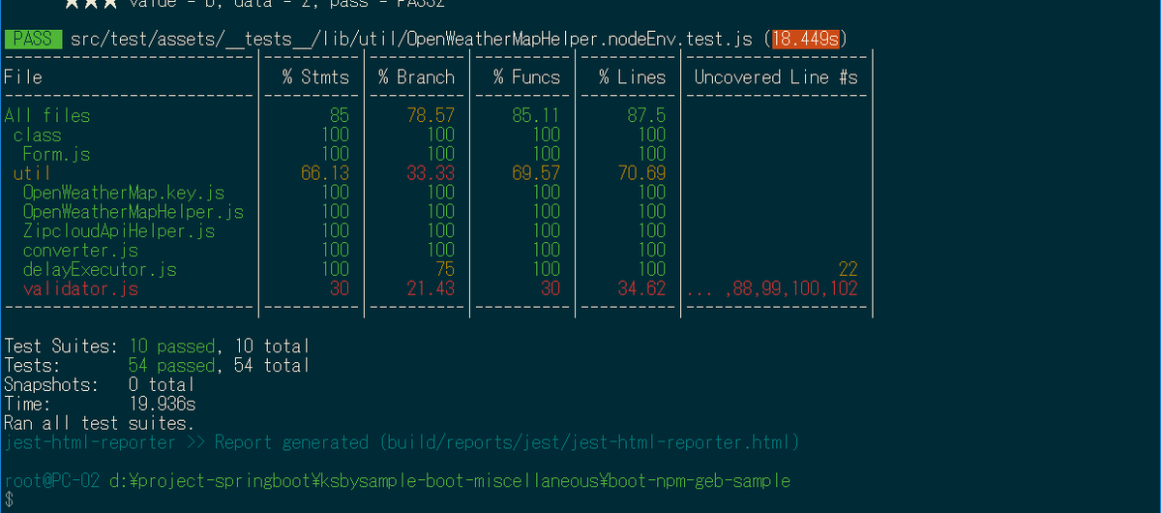Select the delayExecutor.js row label
1161x513 pixels.
tap(100, 270)
